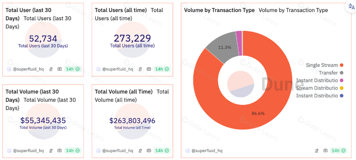
Task: Click the 14h refresh badge on the Total User (last 30 Days) card
Action: [73, 69]
